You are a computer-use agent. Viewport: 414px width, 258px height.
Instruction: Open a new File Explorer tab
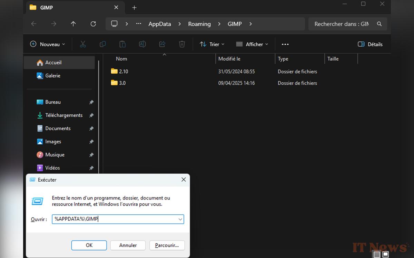(x=134, y=7)
